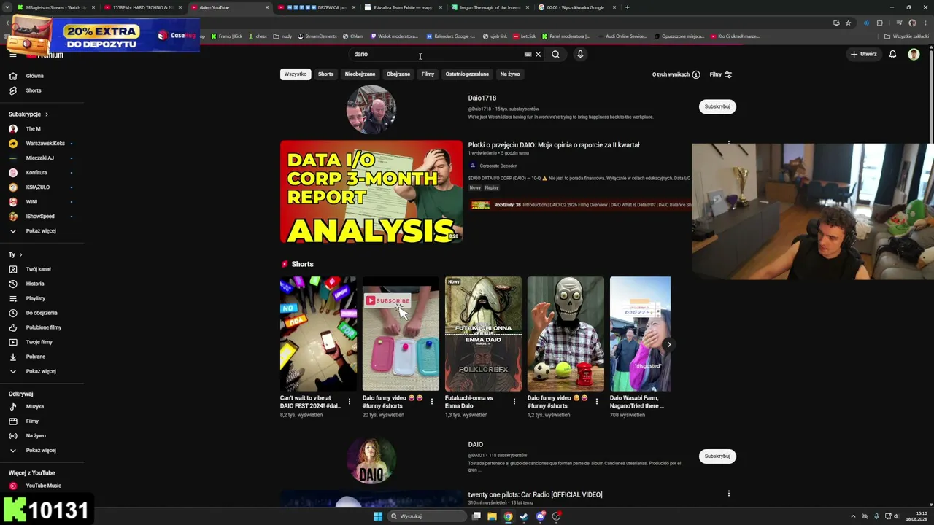This screenshot has width=934, height=525.
Task: Open Shorts from the left sidebar
Action: pyautogui.click(x=33, y=90)
